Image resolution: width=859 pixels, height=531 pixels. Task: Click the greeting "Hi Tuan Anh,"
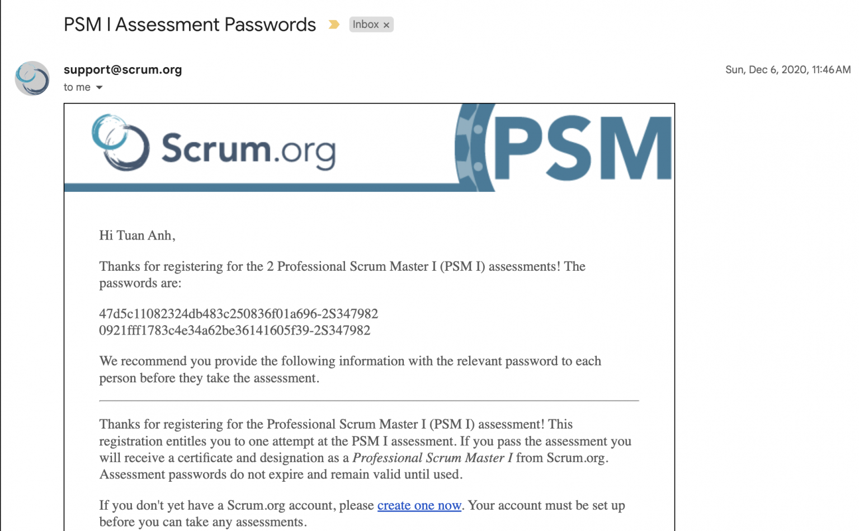(137, 236)
